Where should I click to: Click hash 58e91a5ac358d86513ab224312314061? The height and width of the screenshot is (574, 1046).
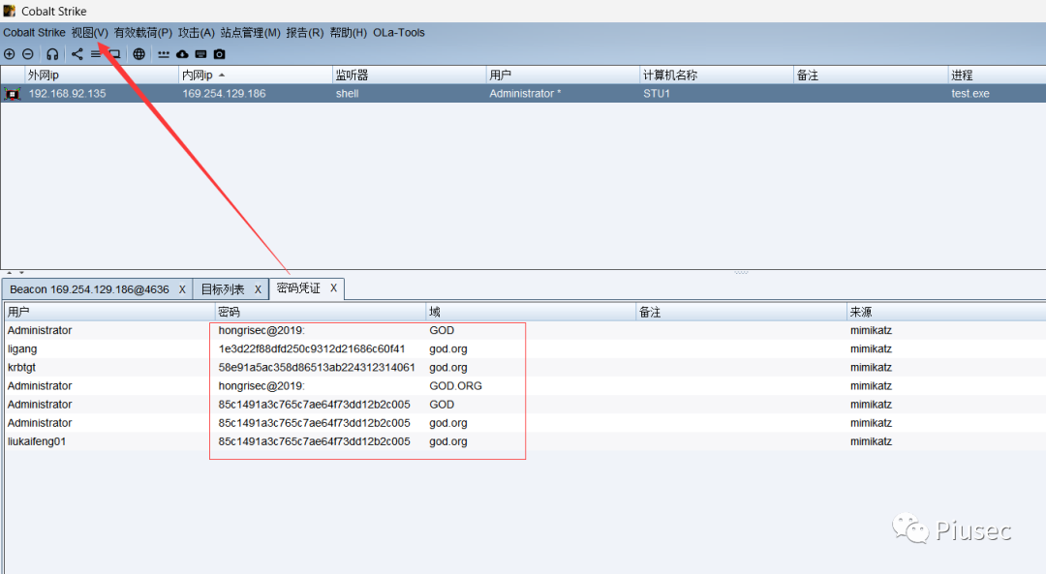tap(317, 368)
